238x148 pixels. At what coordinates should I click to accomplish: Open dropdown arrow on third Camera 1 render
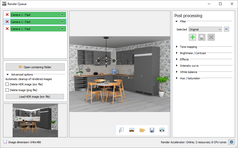[62, 29]
